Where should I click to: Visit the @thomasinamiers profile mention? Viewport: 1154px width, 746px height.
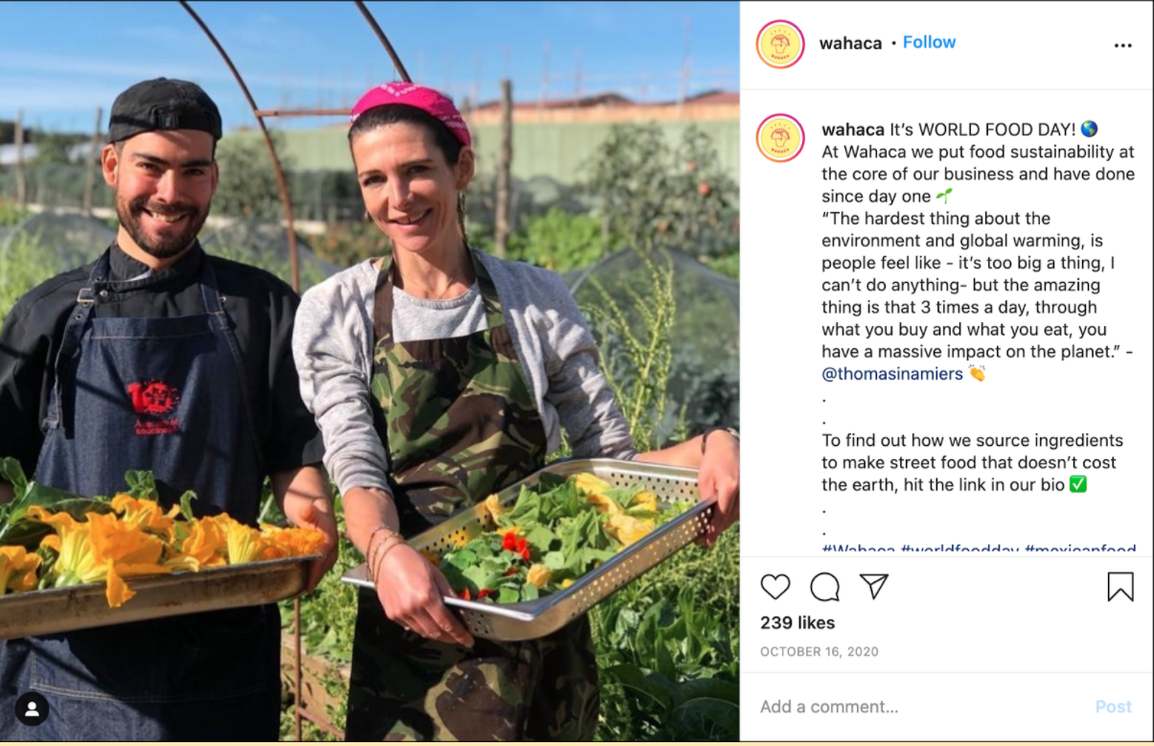click(892, 374)
